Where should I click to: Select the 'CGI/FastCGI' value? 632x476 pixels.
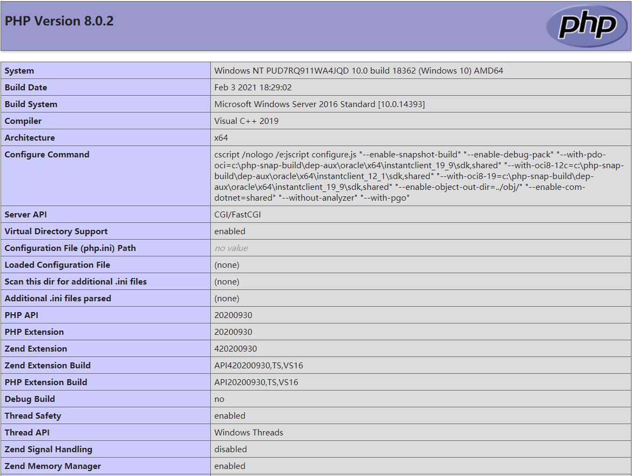[237, 215]
